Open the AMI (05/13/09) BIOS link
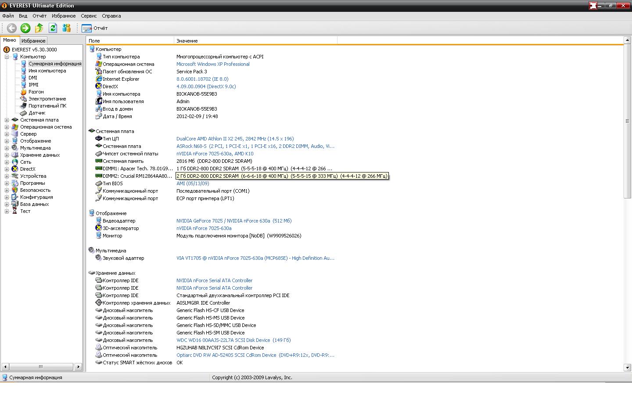The width and height of the screenshot is (632, 395). [x=193, y=183]
